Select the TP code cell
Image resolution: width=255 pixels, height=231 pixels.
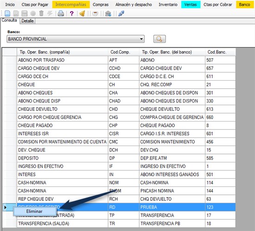click(124, 215)
